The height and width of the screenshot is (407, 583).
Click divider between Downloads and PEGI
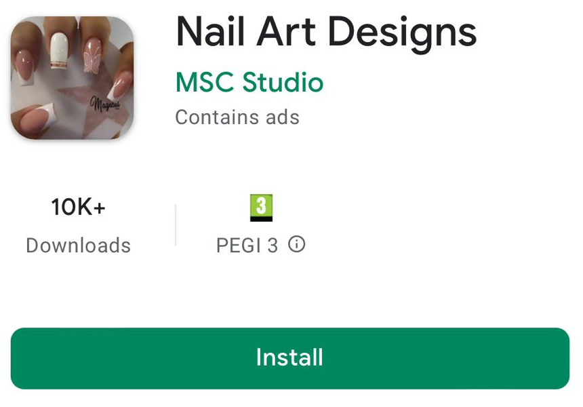coord(176,225)
